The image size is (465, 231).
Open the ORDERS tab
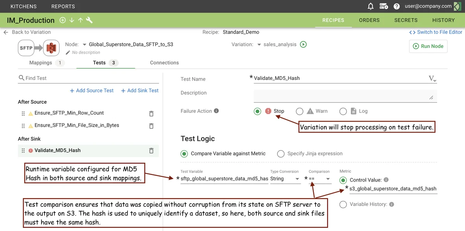[369, 20]
